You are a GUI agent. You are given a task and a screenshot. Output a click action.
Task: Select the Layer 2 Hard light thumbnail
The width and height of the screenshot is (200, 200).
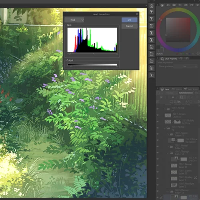pyautogui.click(x=174, y=185)
